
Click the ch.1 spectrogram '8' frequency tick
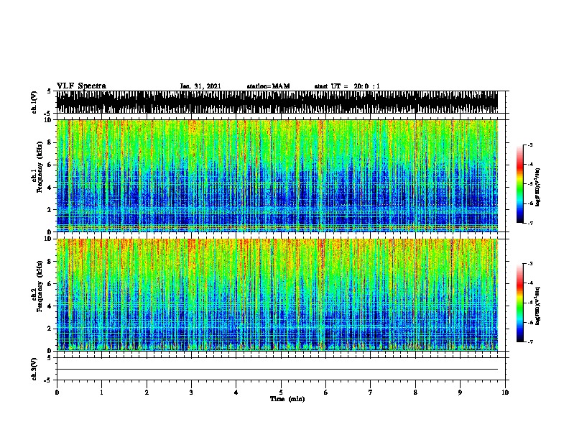(50, 142)
